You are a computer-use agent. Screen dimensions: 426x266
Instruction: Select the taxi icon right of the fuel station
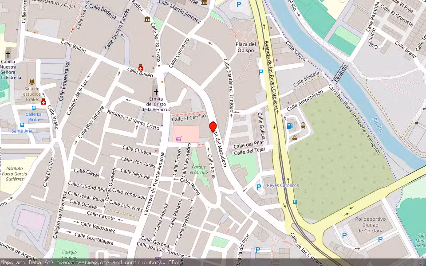(x=303, y=125)
